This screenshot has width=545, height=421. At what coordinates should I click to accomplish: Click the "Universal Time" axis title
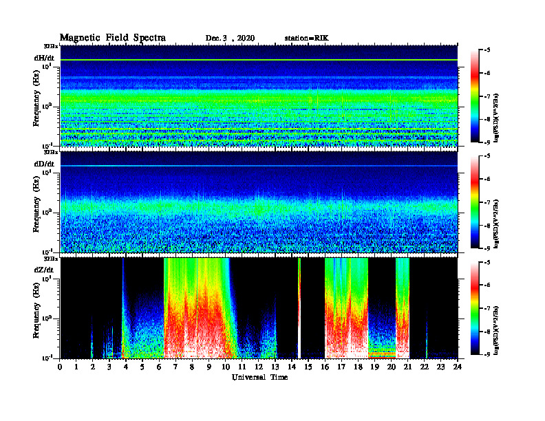(259, 377)
